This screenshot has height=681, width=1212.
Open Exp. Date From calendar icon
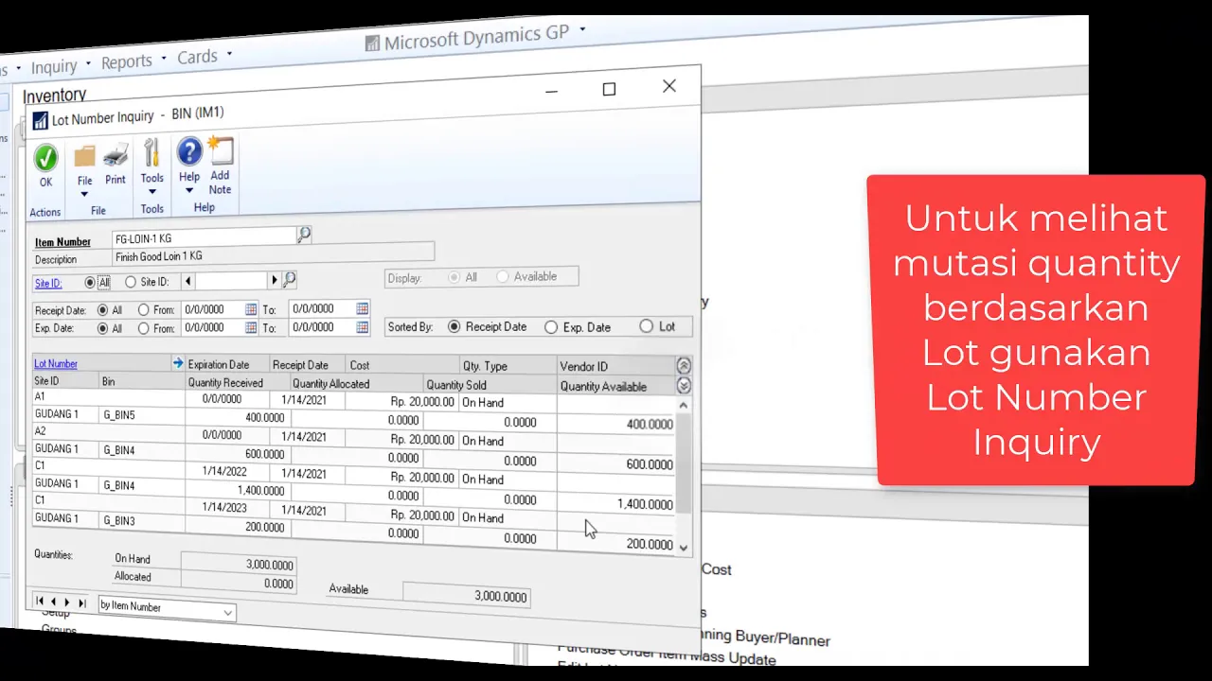pos(251,327)
